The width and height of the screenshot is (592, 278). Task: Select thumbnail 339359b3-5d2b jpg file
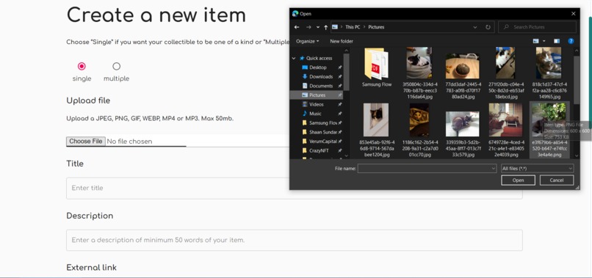point(463,124)
